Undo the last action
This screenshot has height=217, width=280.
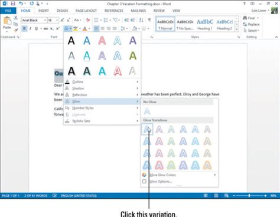pos(21,4)
